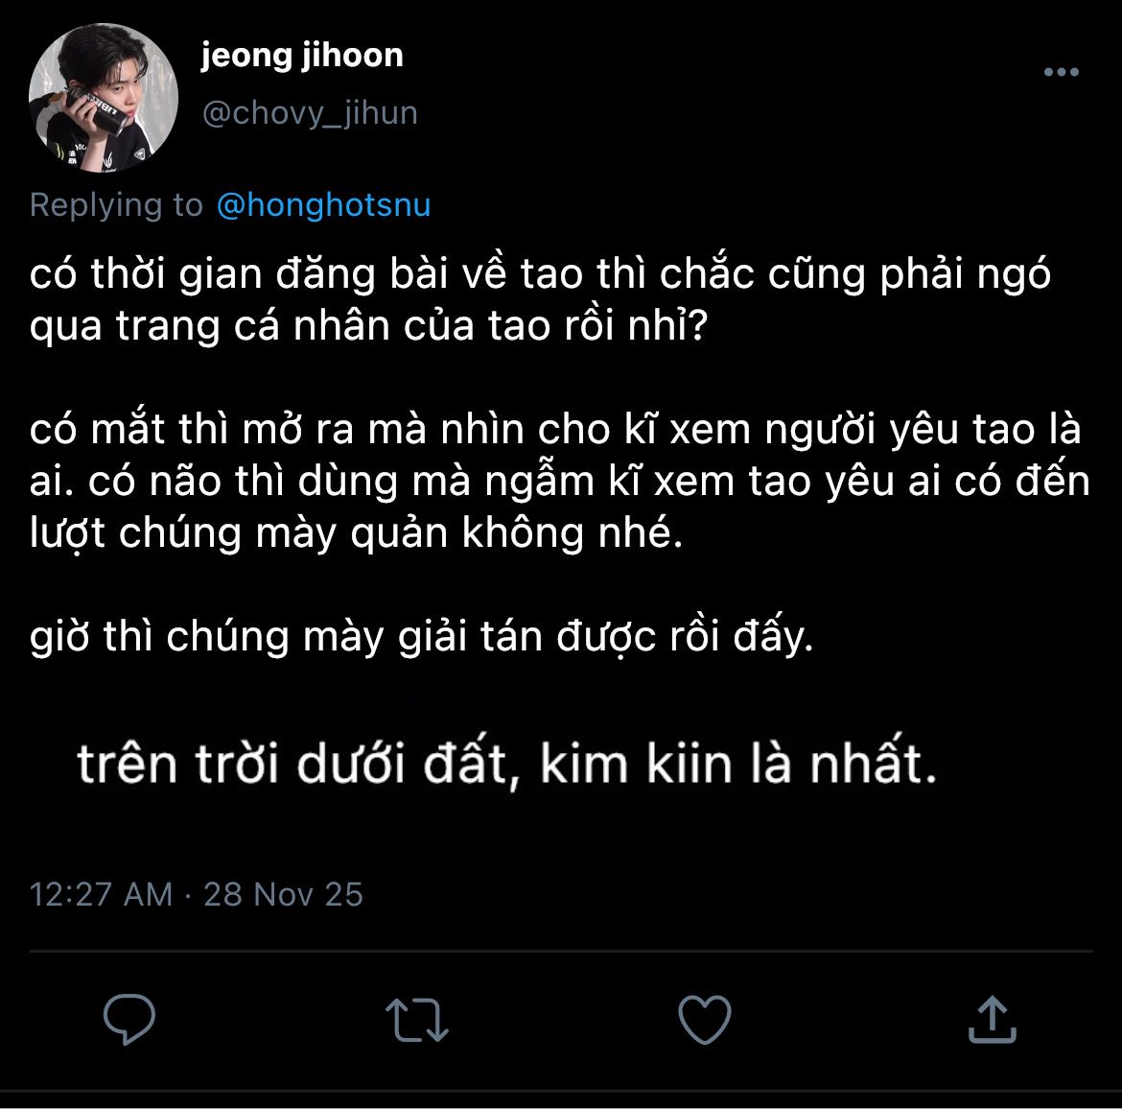Open the attached image reading 'trên trời dưới đất'
Image resolution: width=1122 pixels, height=1109 pixels.
[506, 764]
